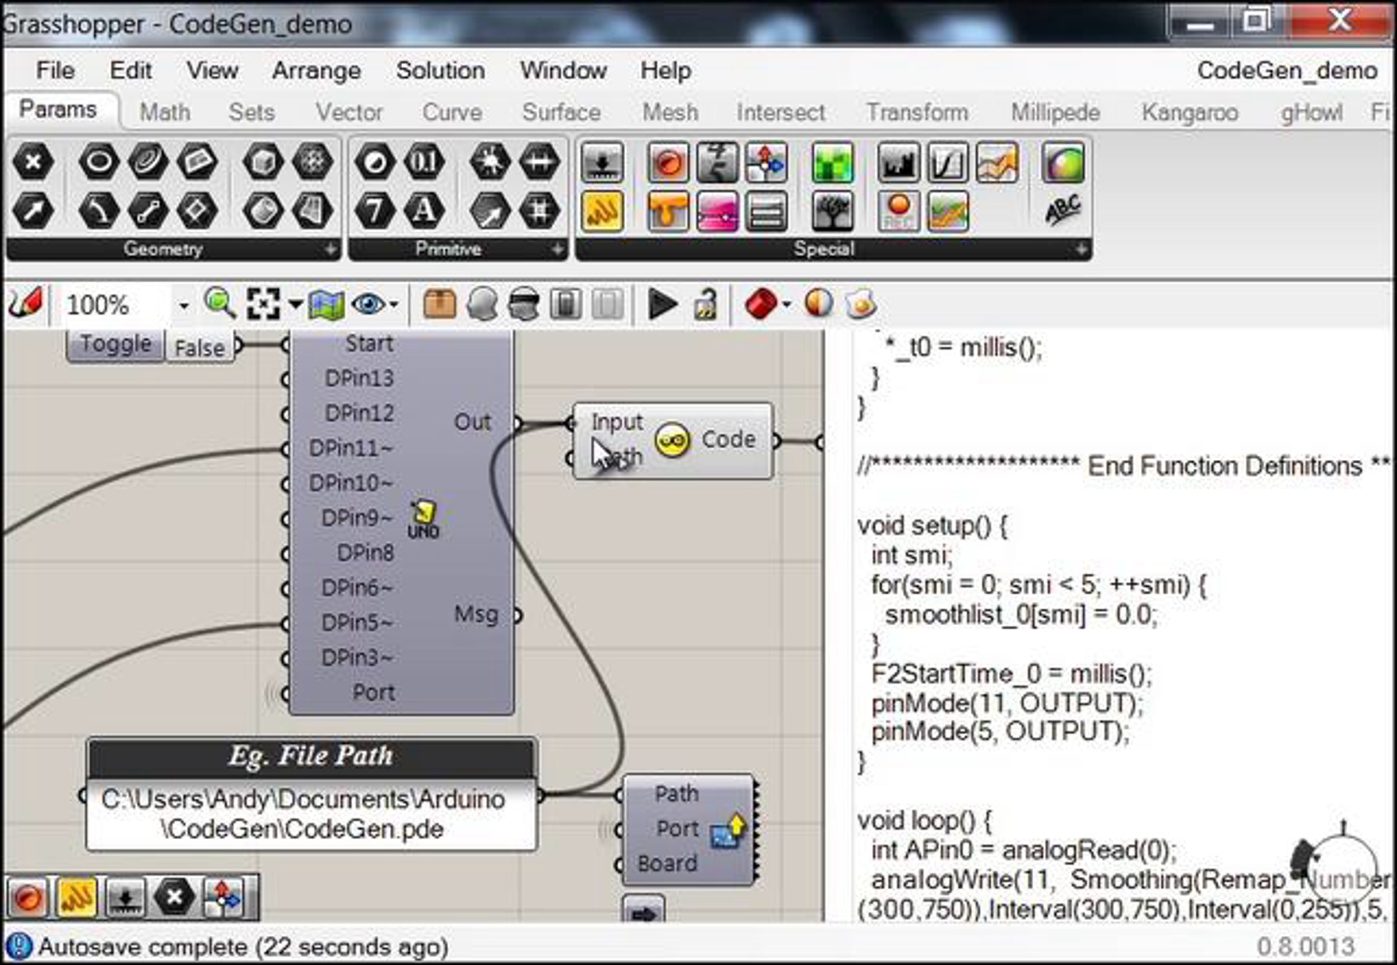Select the Panel component icon in Special
The height and width of the screenshot is (965, 1397).
(x=602, y=212)
